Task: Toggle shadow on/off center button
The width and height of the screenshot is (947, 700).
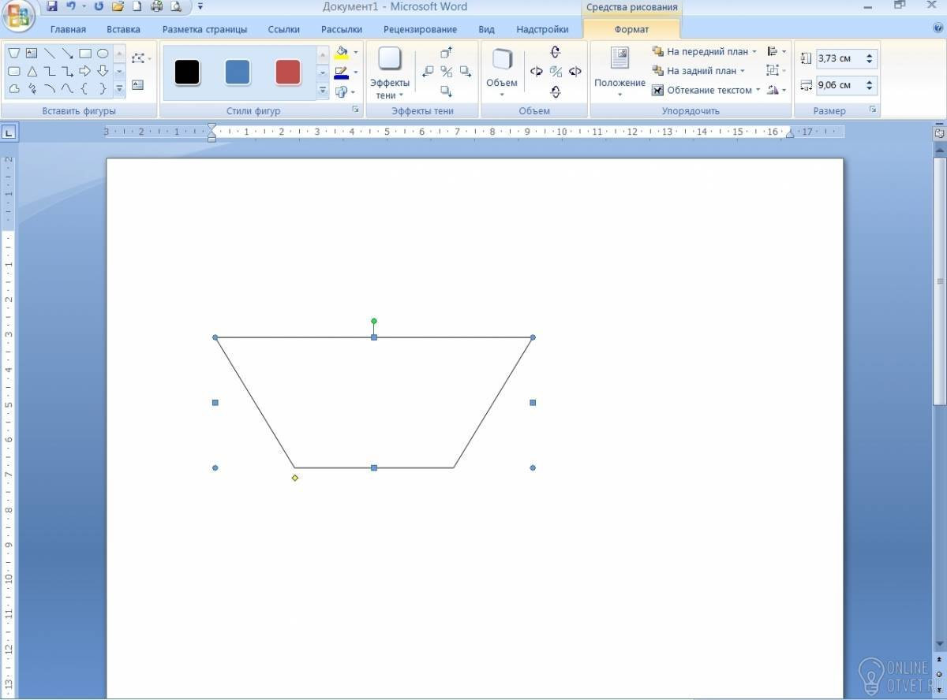Action: click(447, 72)
